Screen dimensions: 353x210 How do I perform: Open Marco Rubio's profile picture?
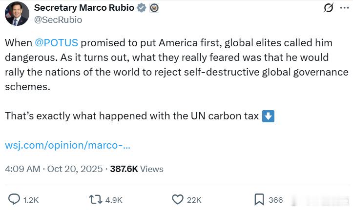17,14
